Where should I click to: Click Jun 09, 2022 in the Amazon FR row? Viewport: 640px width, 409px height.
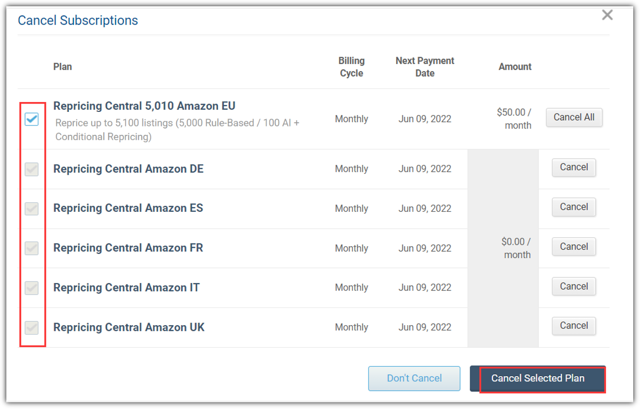point(425,248)
